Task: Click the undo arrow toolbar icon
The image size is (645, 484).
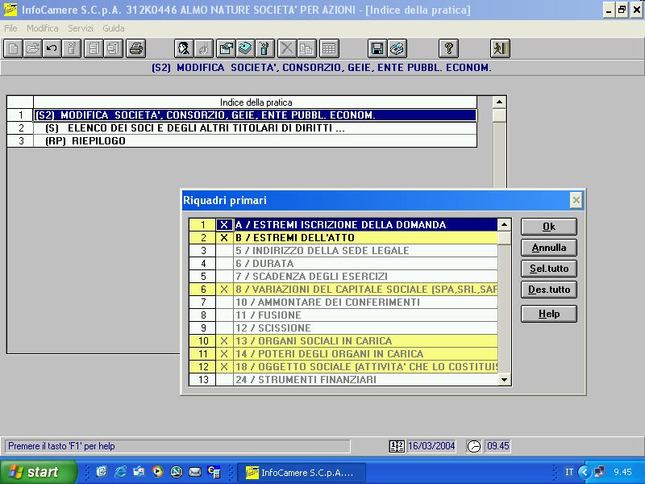Action: pos(52,49)
